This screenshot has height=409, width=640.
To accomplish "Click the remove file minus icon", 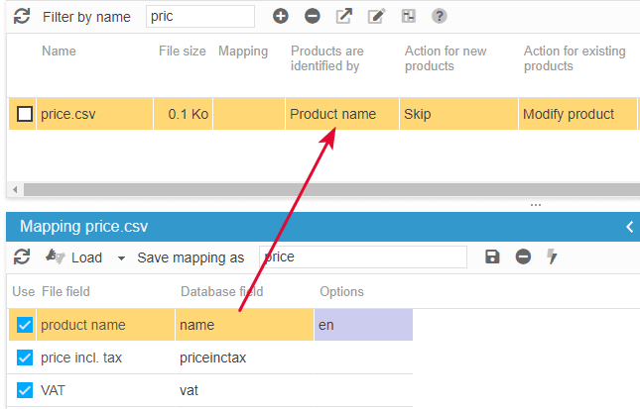I will point(312,17).
